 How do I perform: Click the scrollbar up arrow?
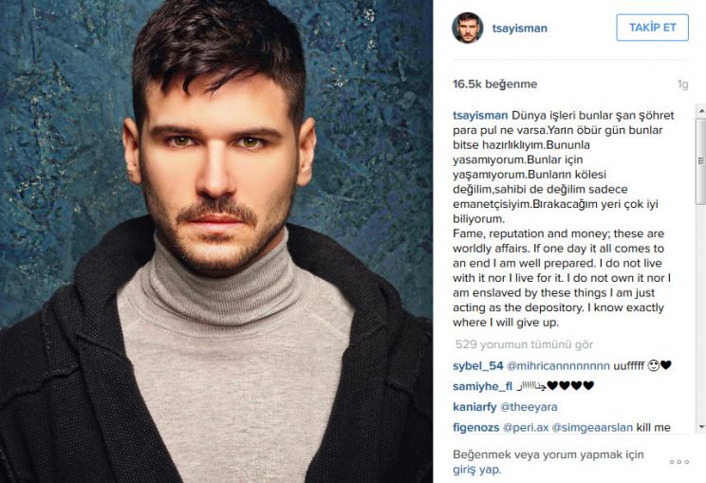point(701,110)
